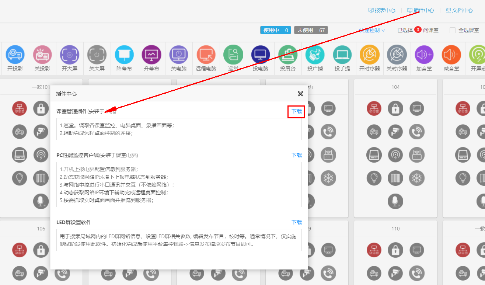
Task: Close the 插件中心 dialog
Action: (300, 94)
